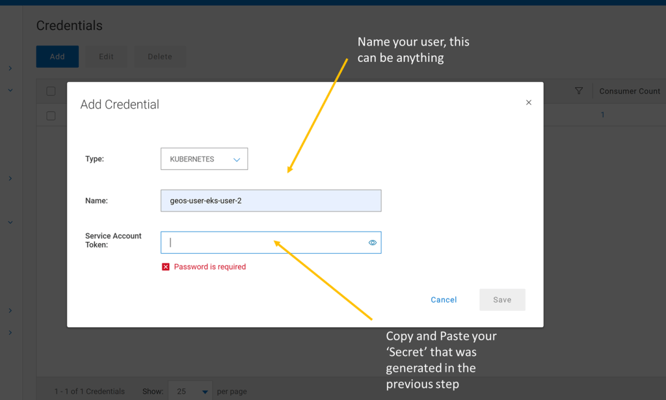Collapse the first downward-pointing sidebar chevron

pos(10,90)
